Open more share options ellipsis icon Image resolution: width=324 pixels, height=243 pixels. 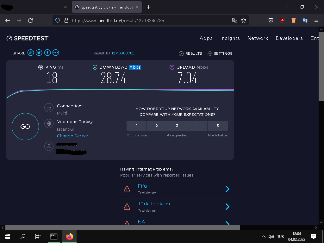(x=56, y=53)
